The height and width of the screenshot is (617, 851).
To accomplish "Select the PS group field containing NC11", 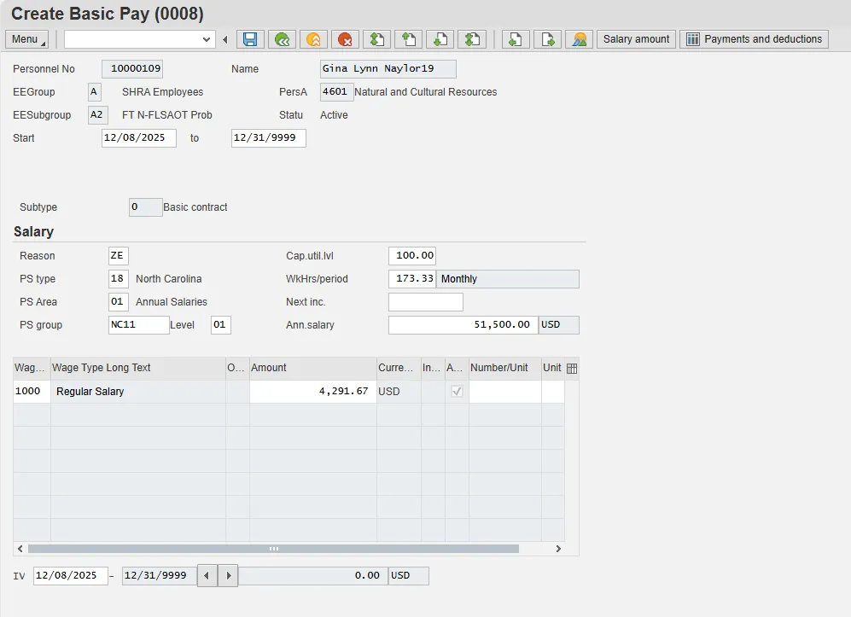I will pos(138,325).
